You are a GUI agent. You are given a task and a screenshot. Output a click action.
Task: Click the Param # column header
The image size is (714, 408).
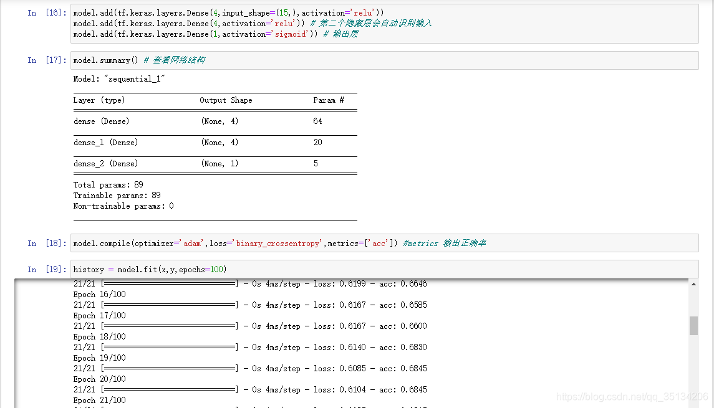pos(328,100)
